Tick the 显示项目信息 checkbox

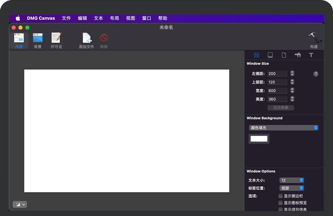pos(280,209)
